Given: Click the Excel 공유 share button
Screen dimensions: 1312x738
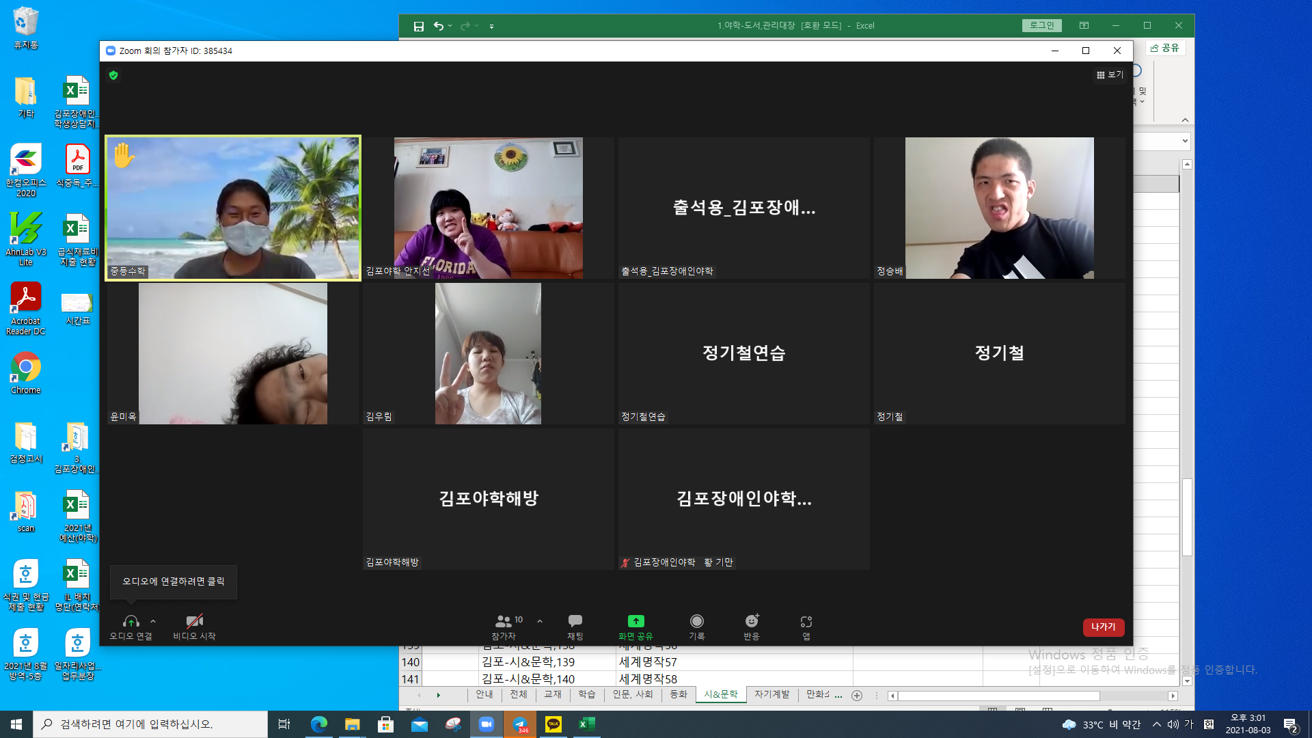Looking at the screenshot, I should pyautogui.click(x=1165, y=48).
